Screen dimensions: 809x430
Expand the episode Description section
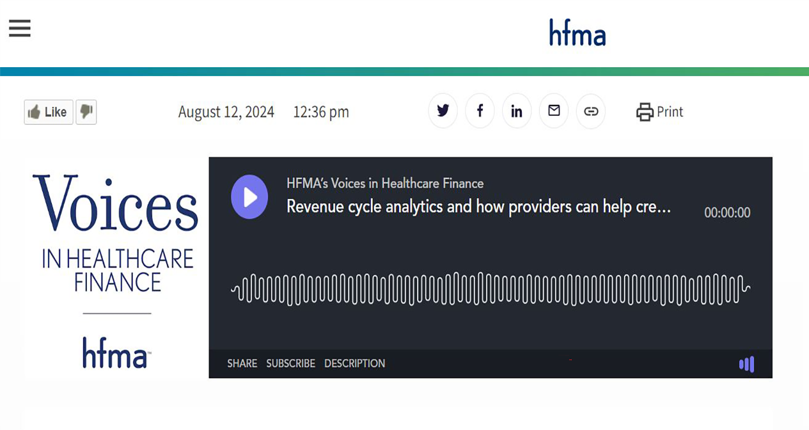point(355,363)
